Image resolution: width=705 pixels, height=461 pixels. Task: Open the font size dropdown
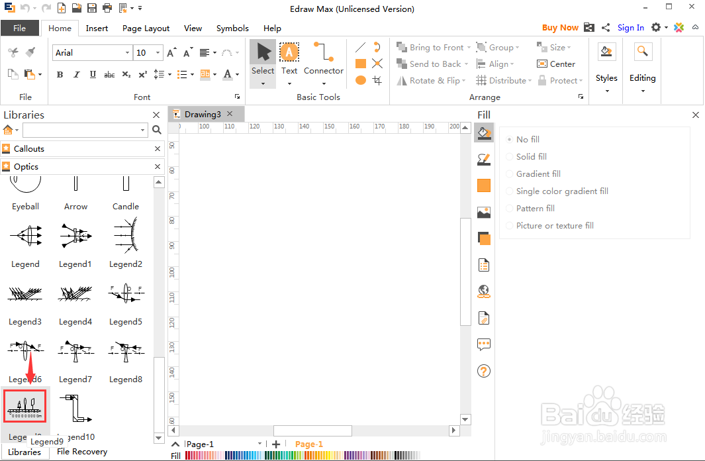coord(158,53)
